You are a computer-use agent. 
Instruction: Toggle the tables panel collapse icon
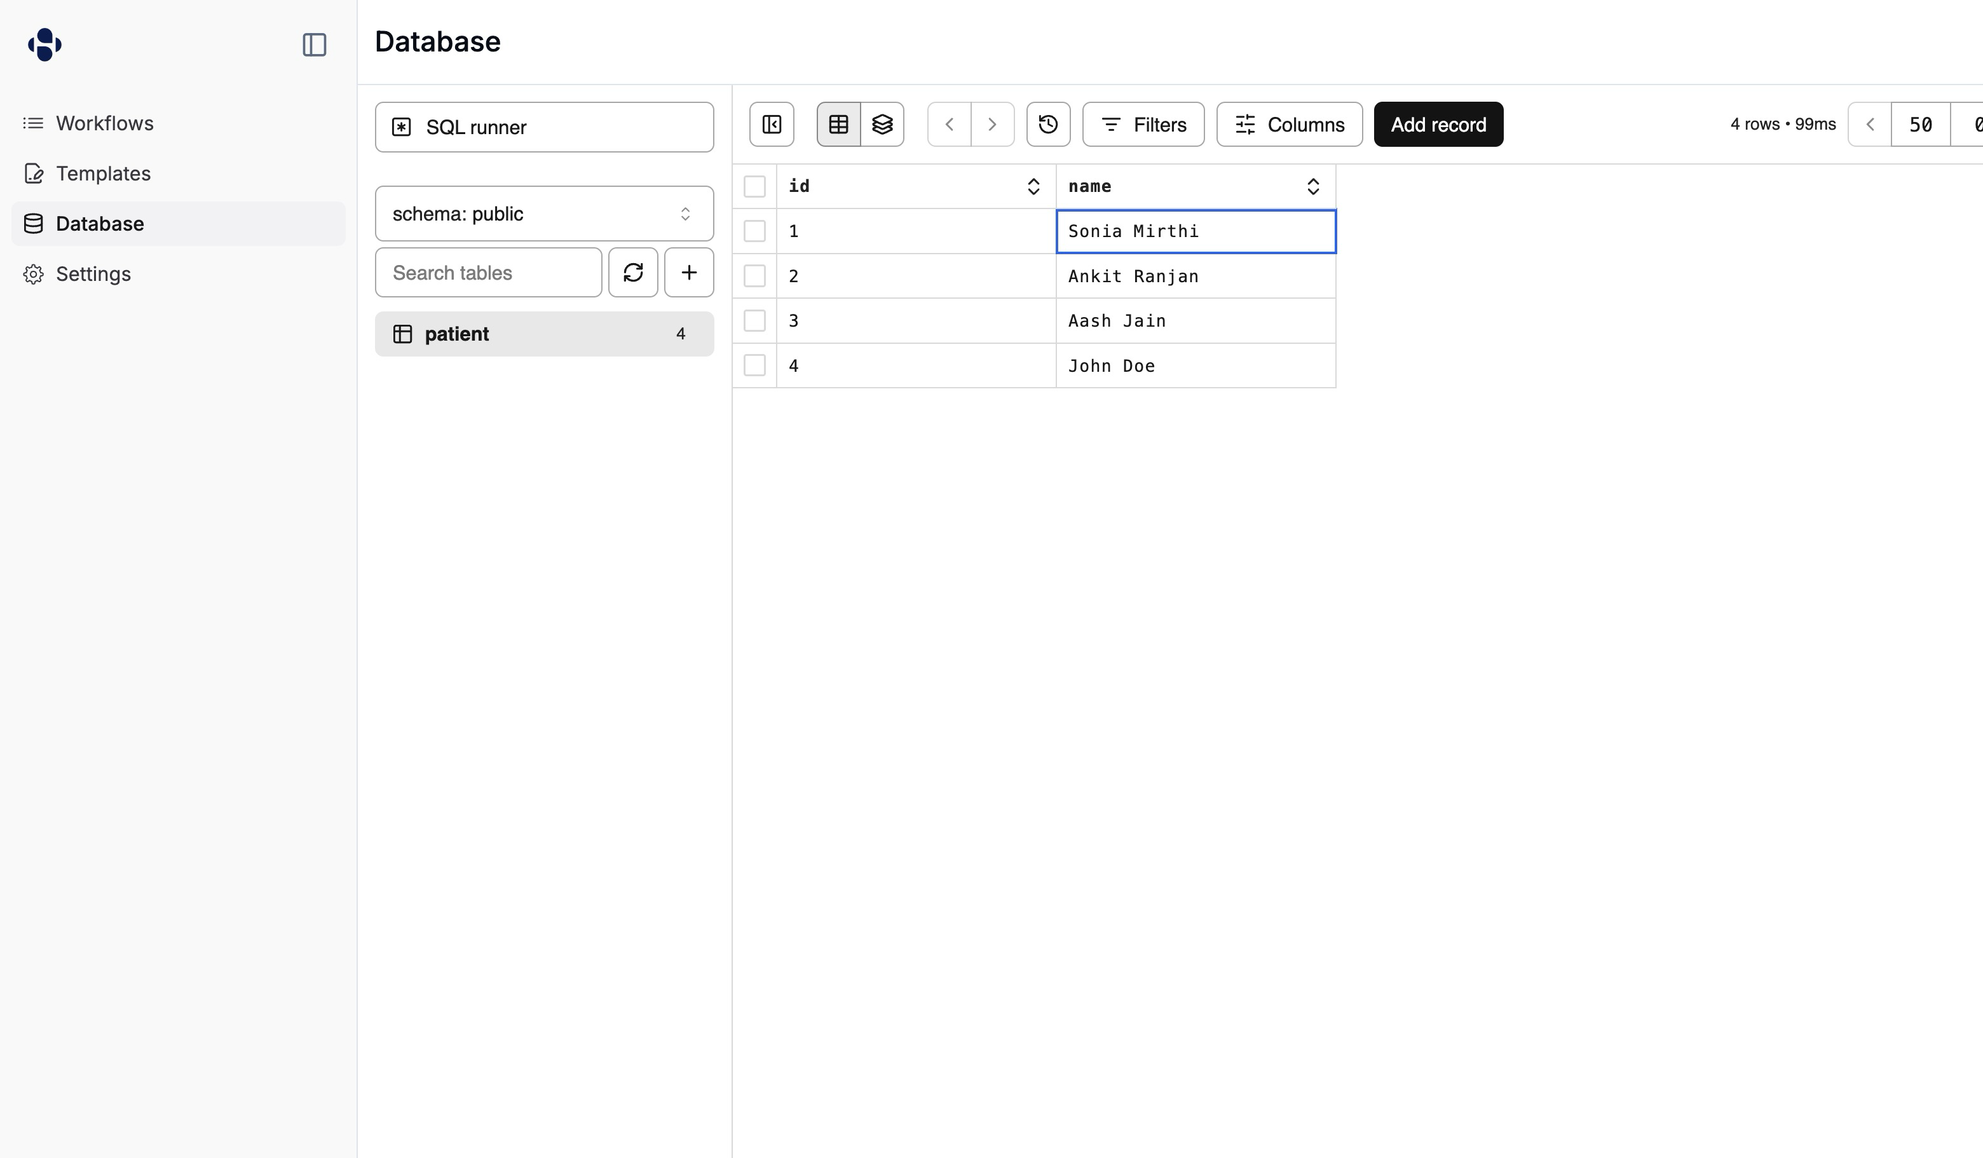[771, 125]
